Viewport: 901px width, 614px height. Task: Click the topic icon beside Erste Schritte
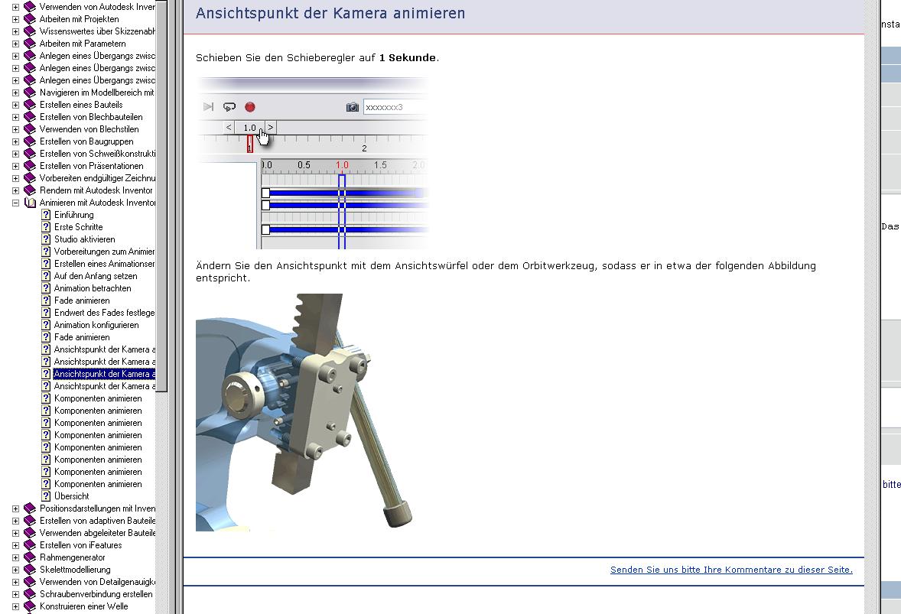point(46,227)
